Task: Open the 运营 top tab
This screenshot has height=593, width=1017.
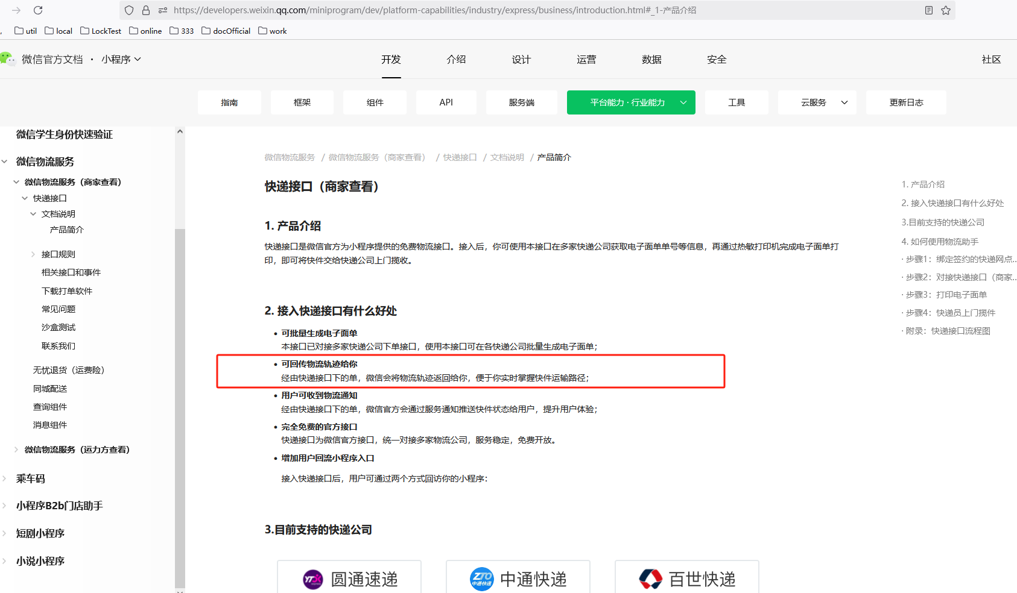Action: click(586, 59)
